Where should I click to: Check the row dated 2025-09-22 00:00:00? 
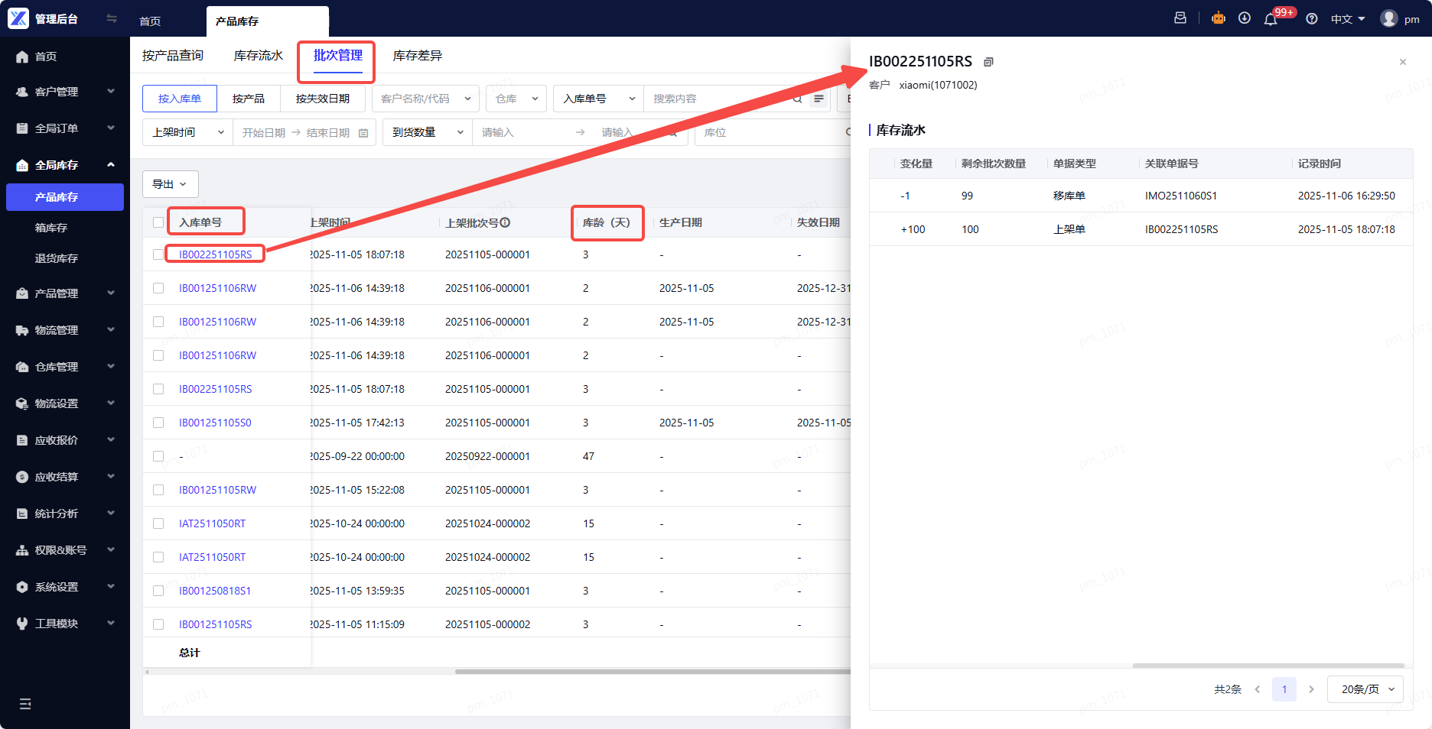coord(158,456)
